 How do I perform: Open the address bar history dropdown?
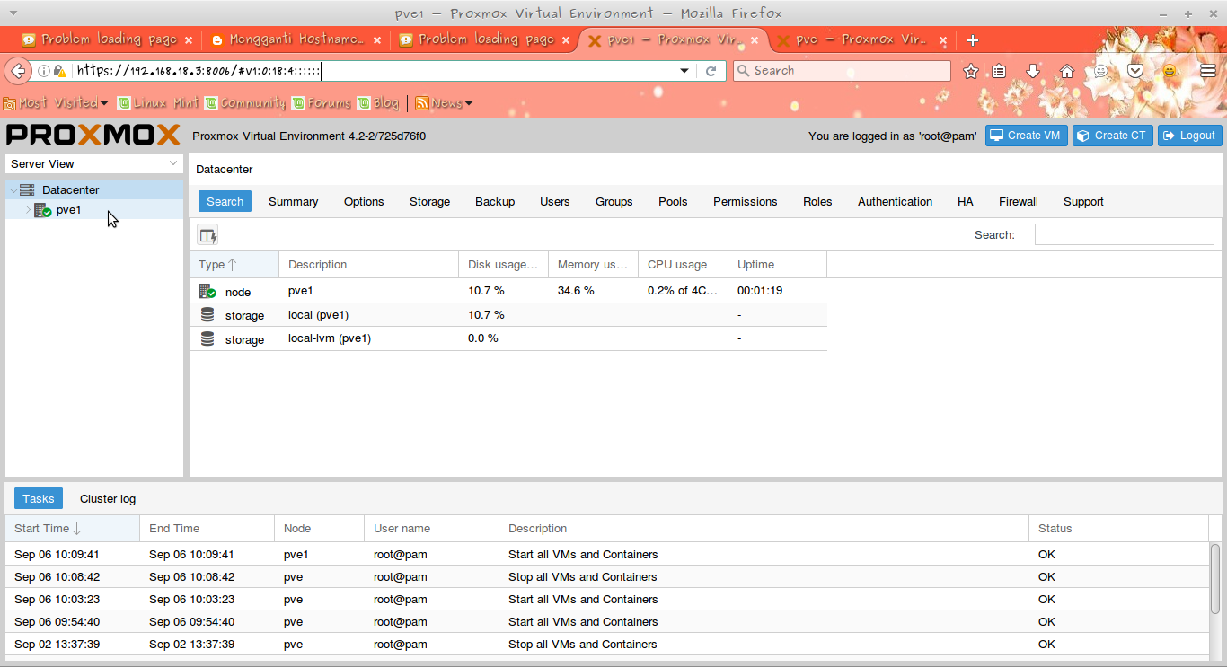684,71
